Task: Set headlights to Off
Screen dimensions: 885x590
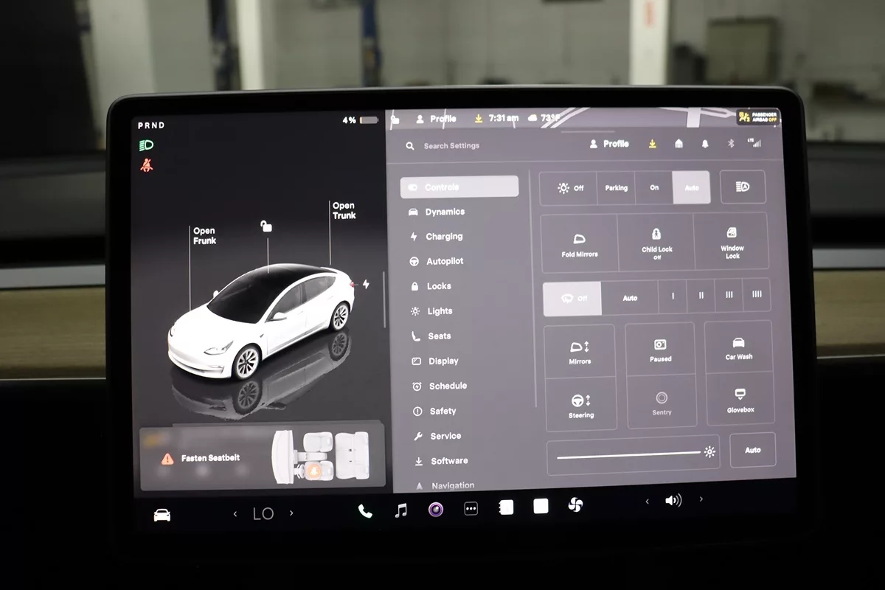Action: [x=570, y=188]
